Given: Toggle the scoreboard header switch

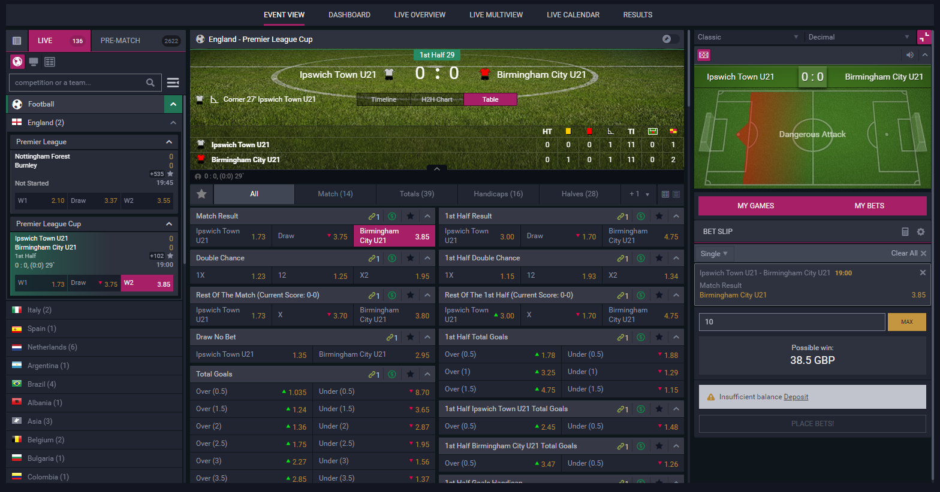Looking at the screenshot, I should click(671, 39).
